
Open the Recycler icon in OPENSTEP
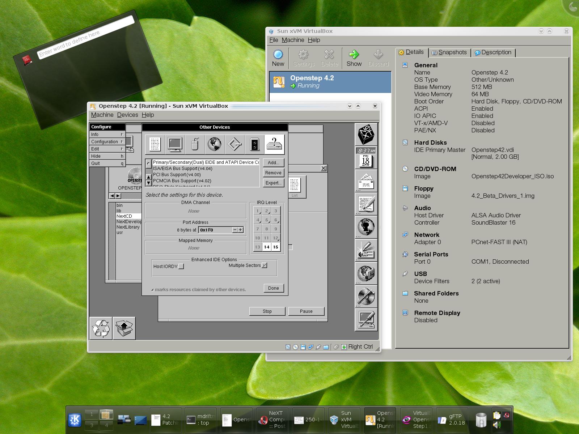click(x=101, y=327)
